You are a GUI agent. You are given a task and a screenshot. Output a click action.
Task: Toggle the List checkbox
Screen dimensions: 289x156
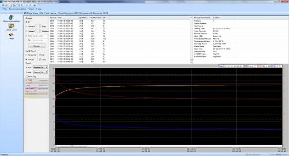tap(40, 55)
